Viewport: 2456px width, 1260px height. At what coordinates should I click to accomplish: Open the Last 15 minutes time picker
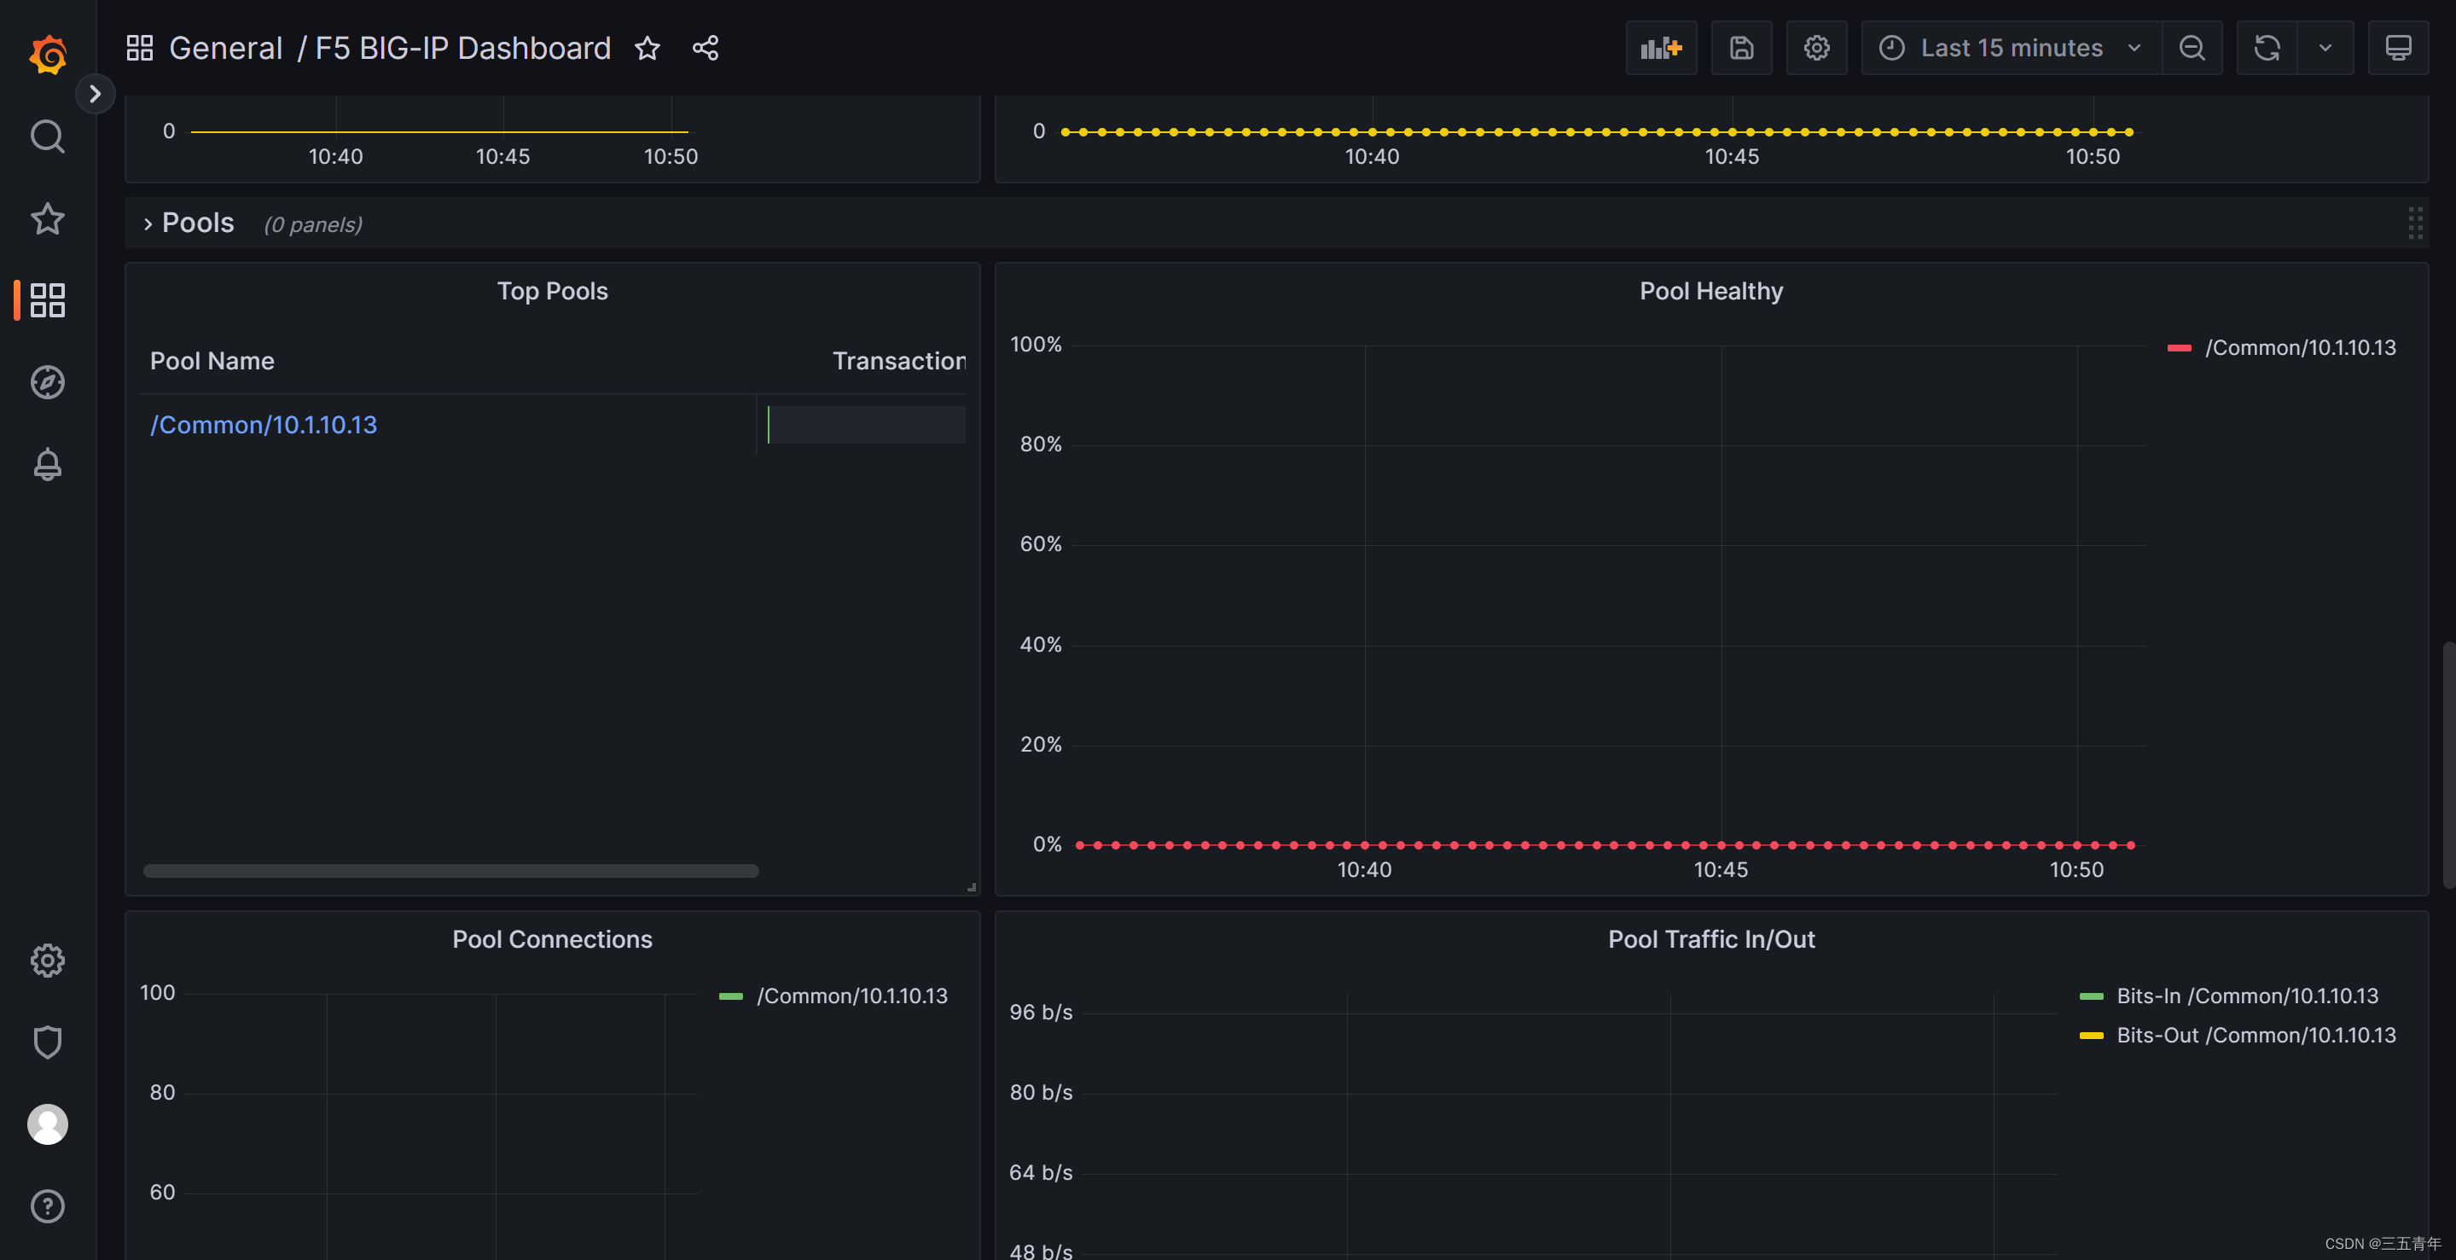pos(2010,48)
